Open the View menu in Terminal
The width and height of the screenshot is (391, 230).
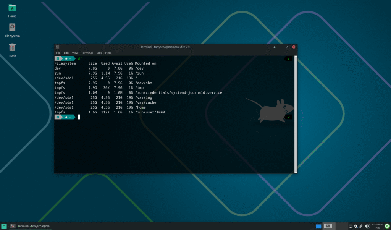click(x=75, y=53)
